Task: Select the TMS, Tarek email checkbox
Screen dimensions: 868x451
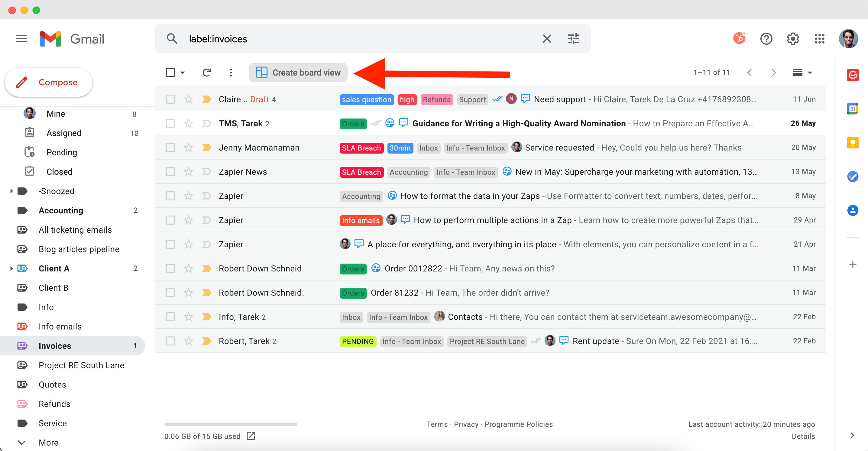Action: [x=170, y=123]
